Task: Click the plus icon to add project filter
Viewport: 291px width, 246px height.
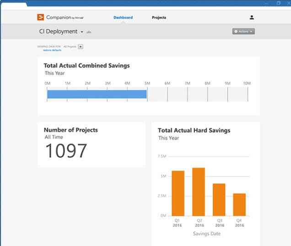Action: point(81,47)
